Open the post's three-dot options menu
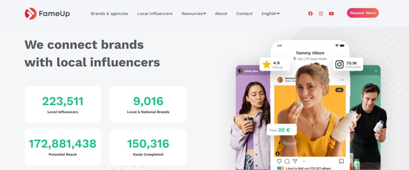 (x=342, y=79)
